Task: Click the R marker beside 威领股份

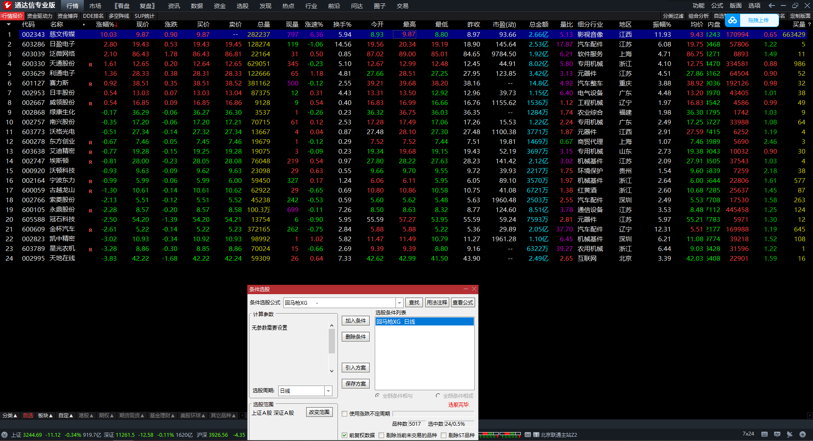Action: [x=91, y=104]
